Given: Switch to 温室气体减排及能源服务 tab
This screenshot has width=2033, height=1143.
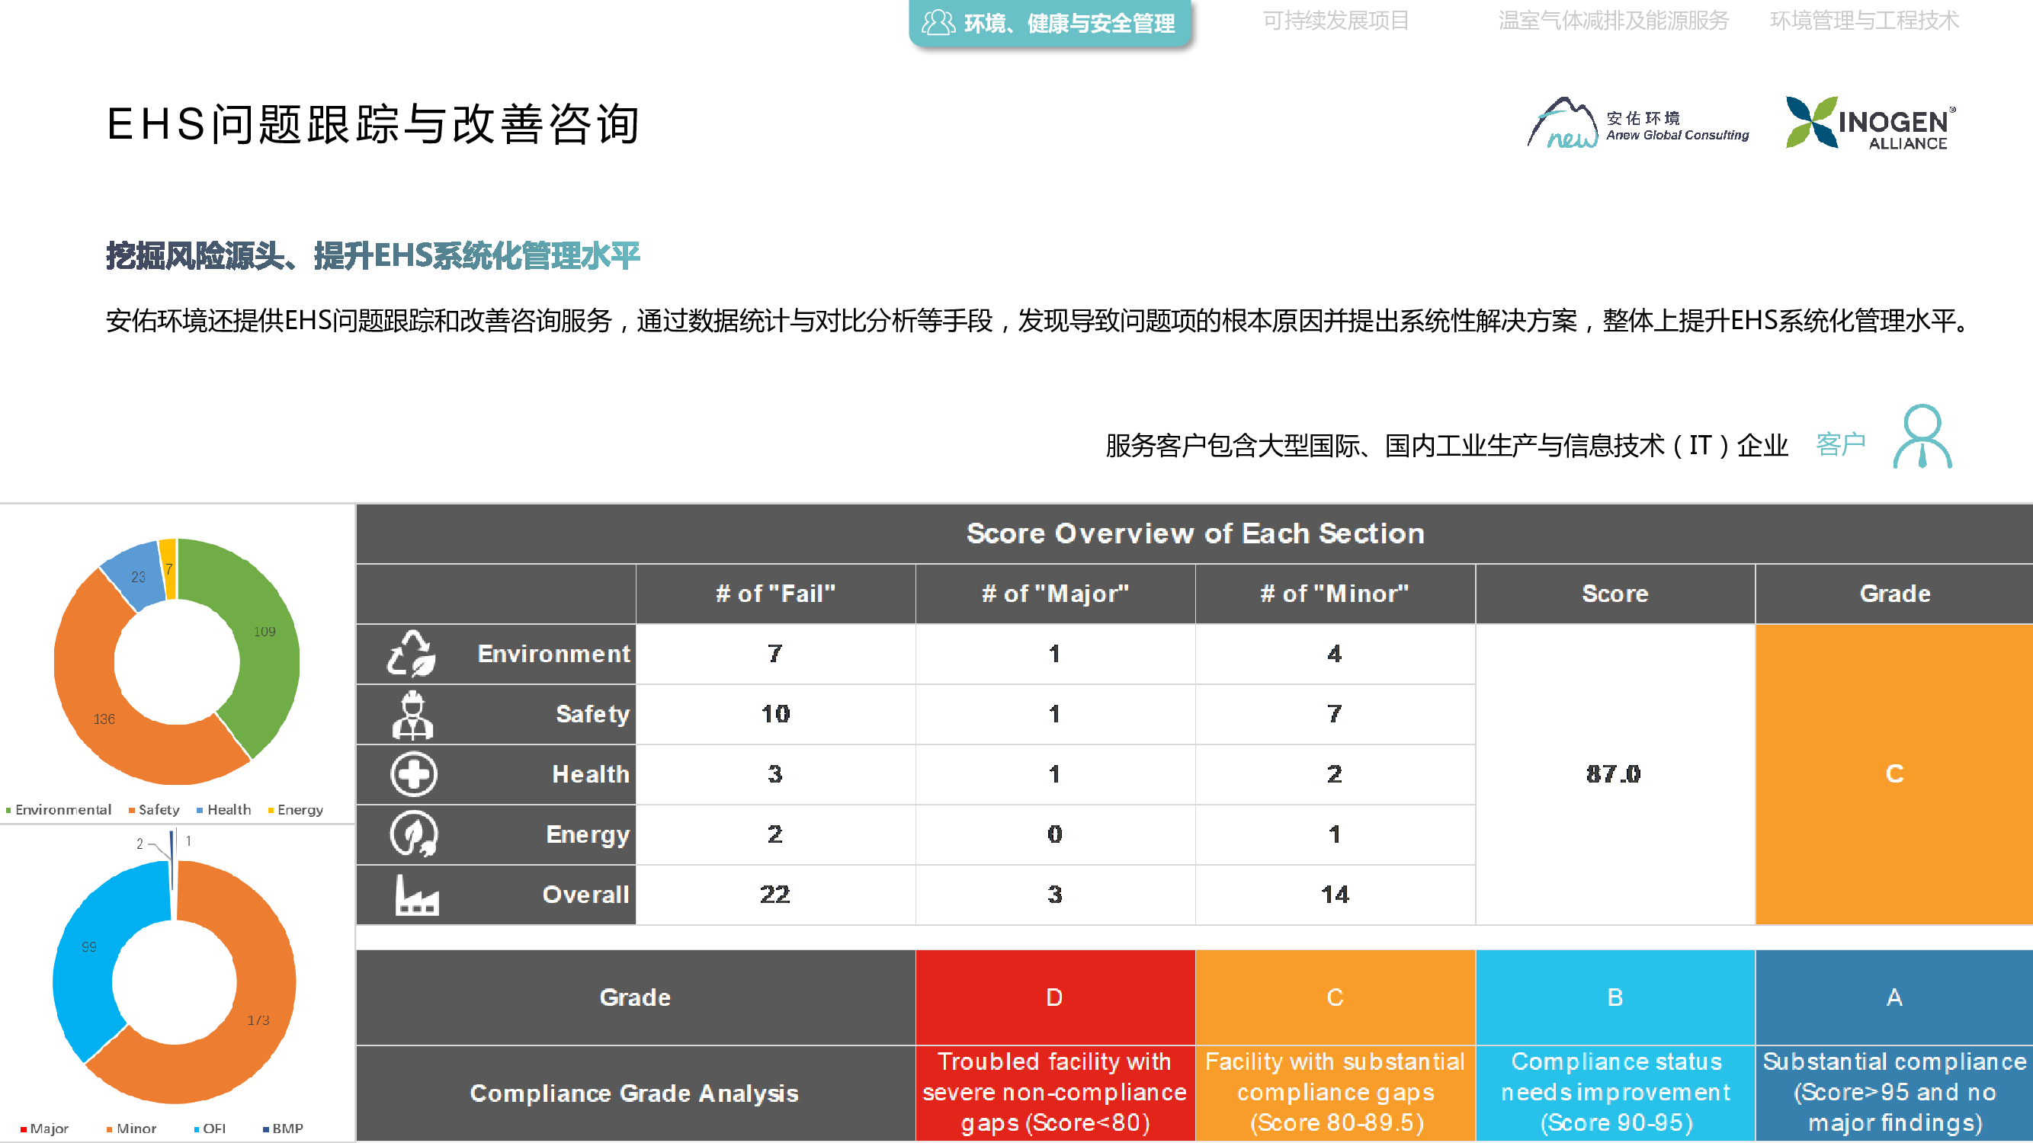Looking at the screenshot, I should coord(1613,21).
